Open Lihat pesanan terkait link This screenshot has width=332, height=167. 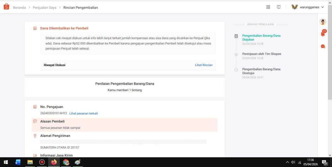83,113
